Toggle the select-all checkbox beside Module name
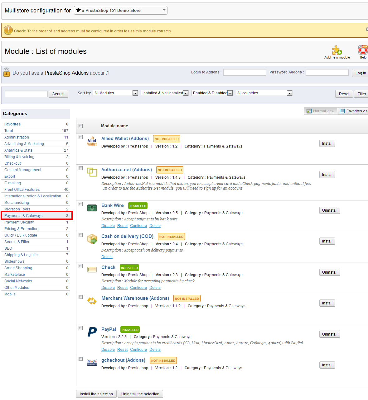Viewport: 368px width, 400px height. click(81, 126)
